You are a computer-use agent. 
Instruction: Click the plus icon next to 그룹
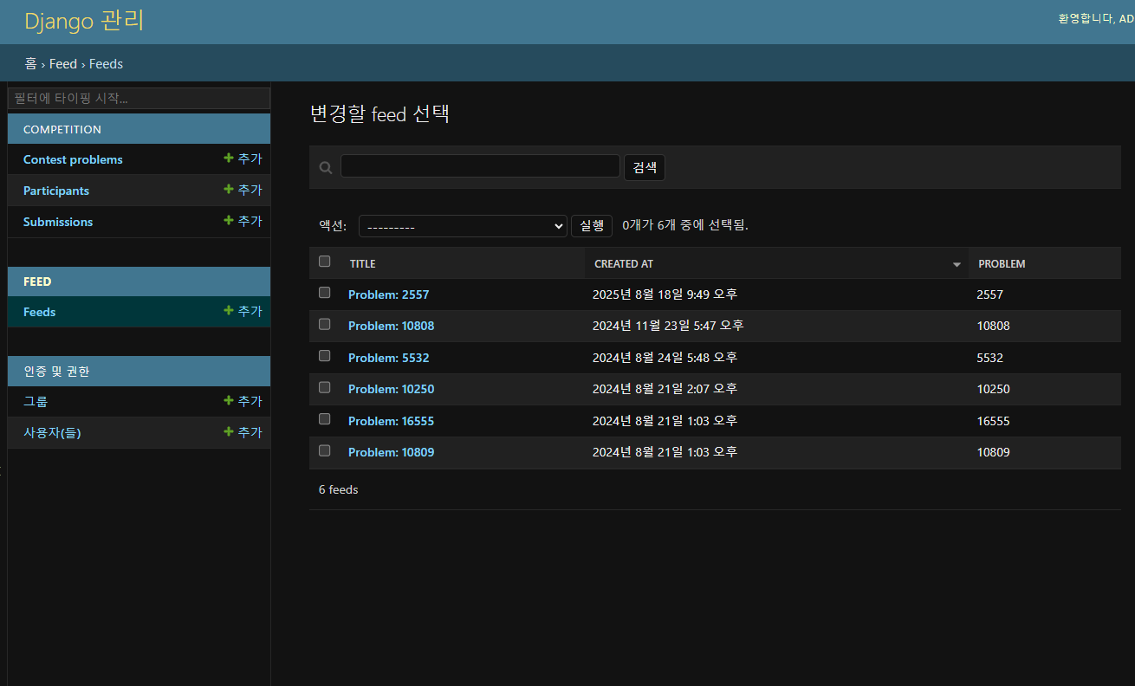tap(229, 401)
